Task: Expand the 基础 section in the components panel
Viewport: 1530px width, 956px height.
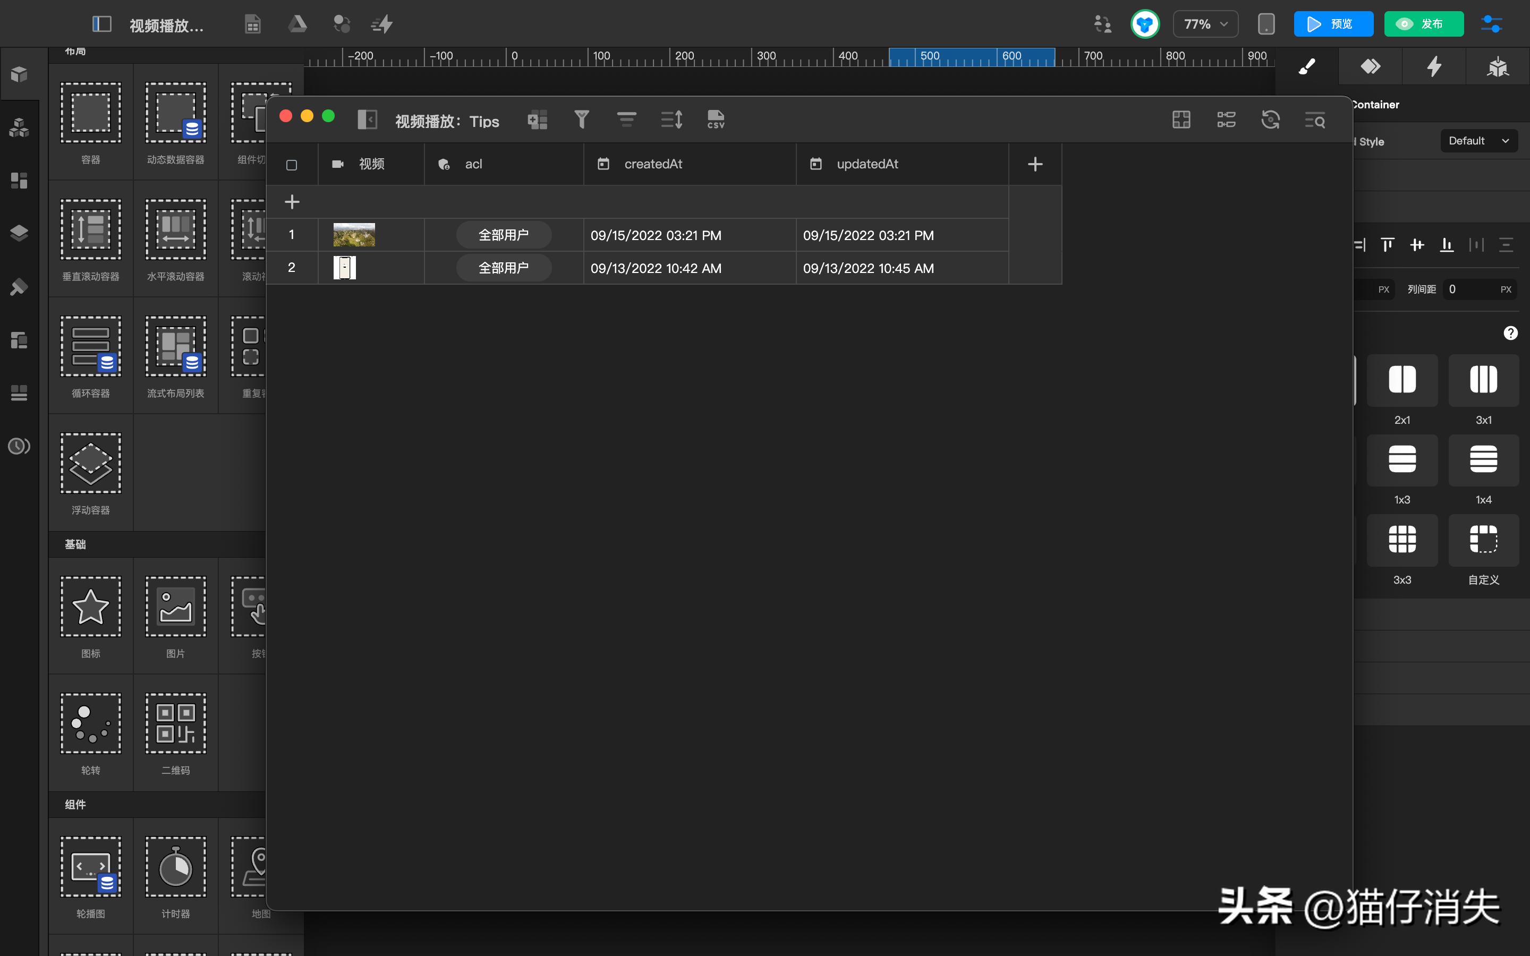Action: 76,544
